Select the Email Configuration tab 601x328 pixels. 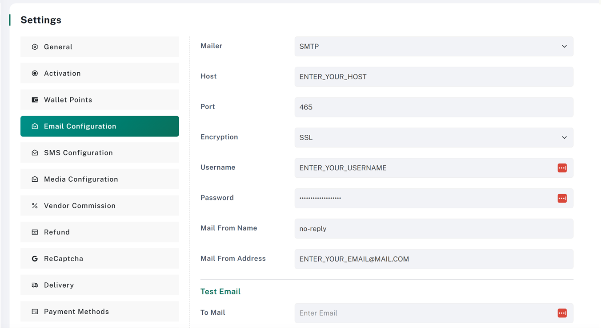(100, 126)
